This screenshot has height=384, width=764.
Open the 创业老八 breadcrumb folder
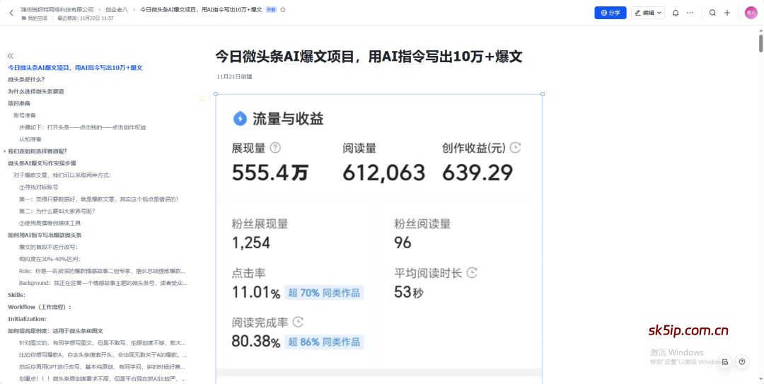point(117,9)
